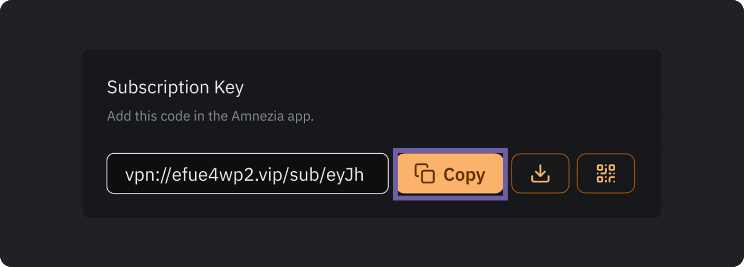
Task: Reveal the scannable QR code for Amnezia
Action: [x=606, y=174]
